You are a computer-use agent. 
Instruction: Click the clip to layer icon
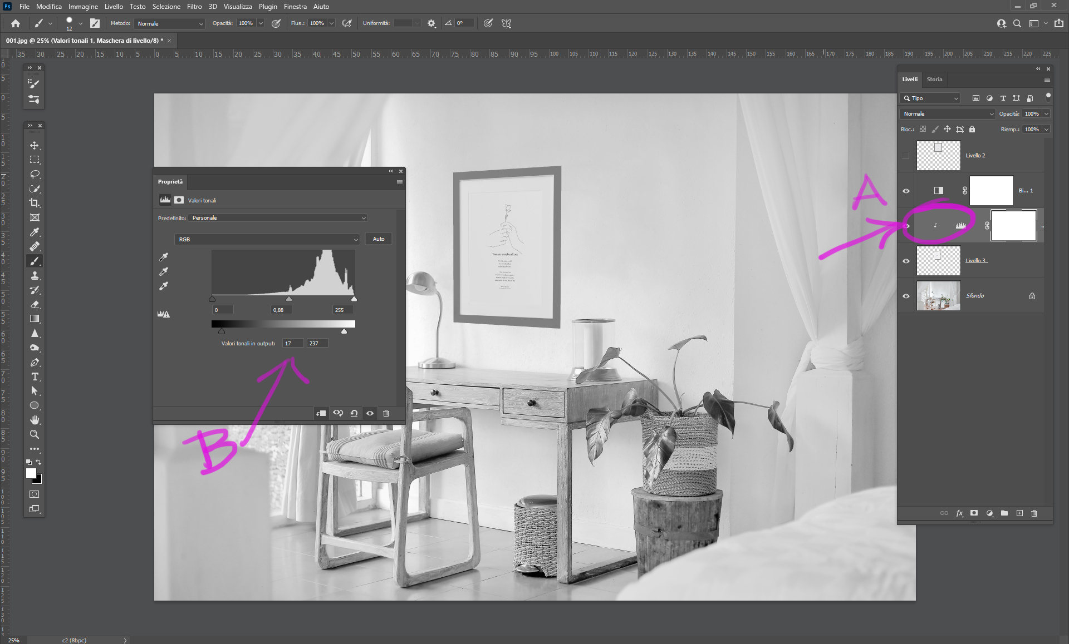(321, 413)
